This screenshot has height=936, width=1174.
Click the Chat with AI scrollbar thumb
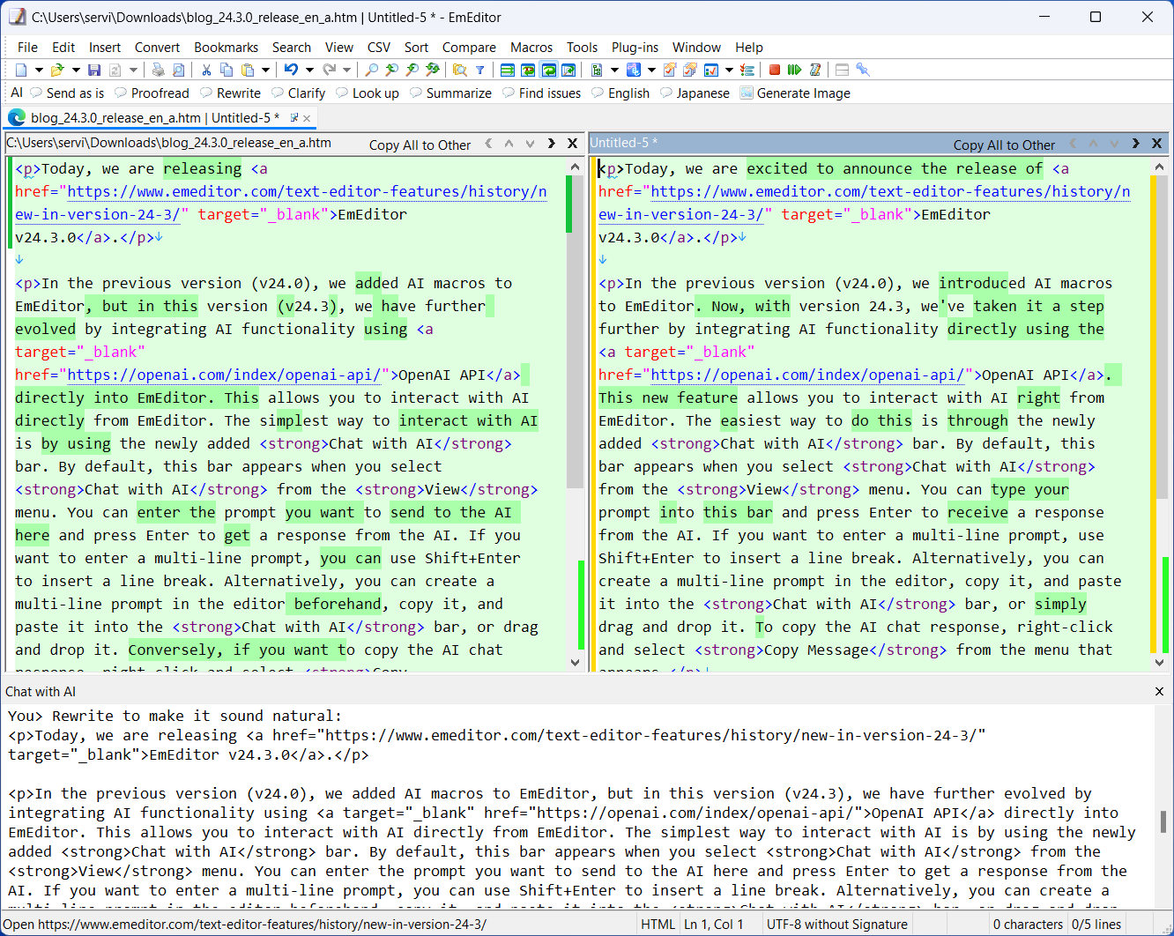[x=1163, y=821]
